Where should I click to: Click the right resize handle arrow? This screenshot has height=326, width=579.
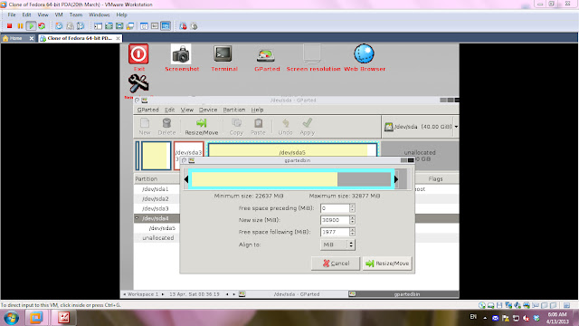396,179
